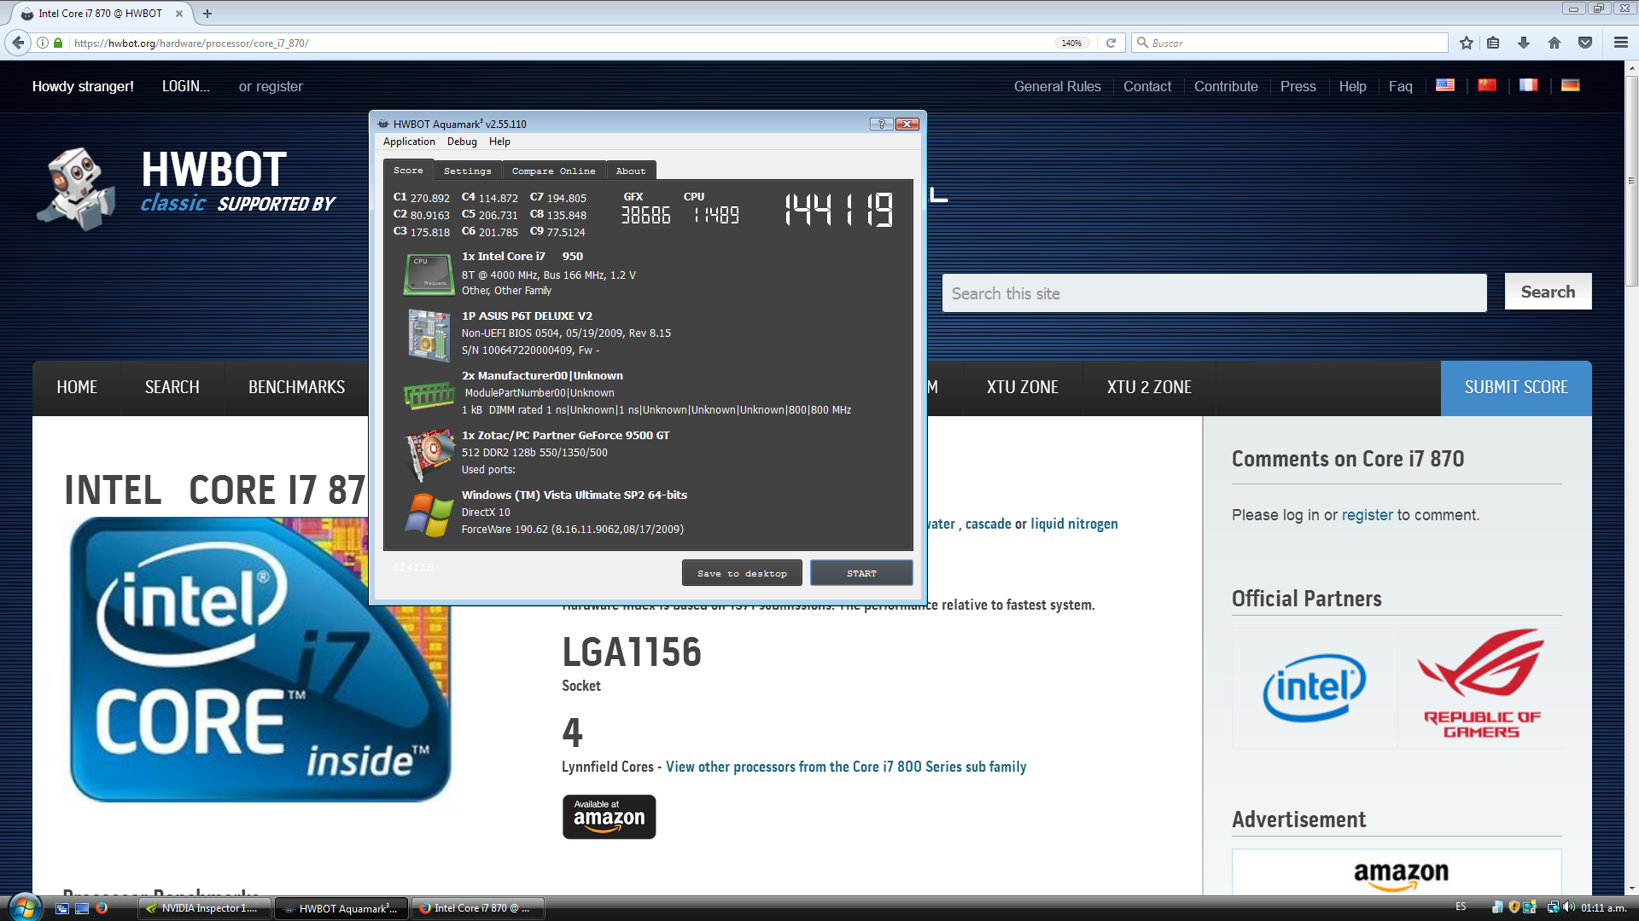Open the Debug menu in Aquamark

click(462, 142)
